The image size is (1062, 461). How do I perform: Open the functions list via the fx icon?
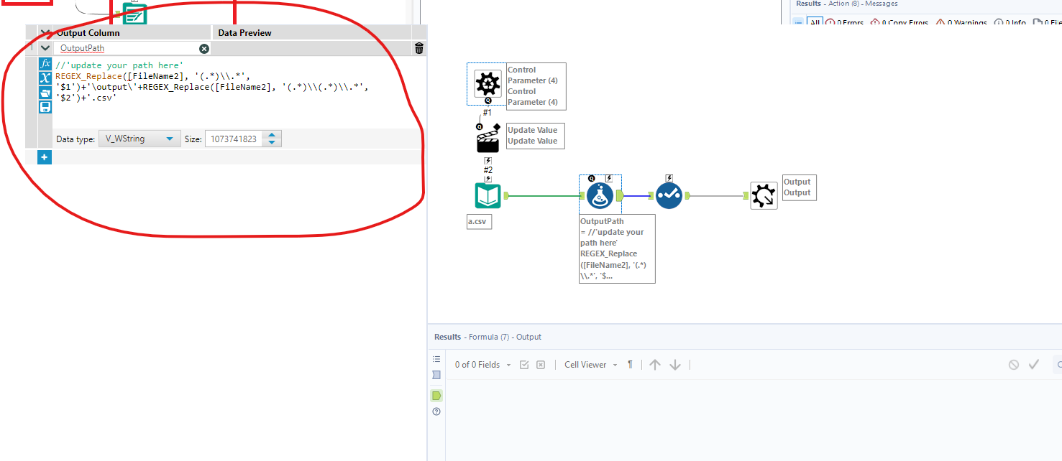(x=45, y=63)
